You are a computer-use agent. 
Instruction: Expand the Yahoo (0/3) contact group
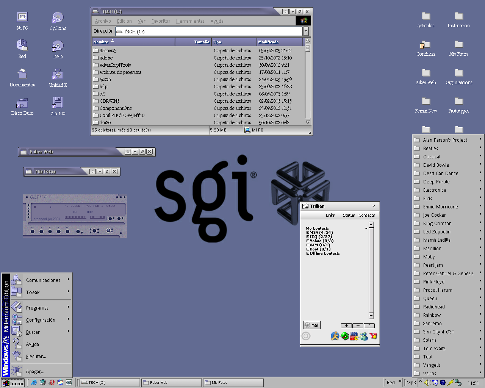[308, 241]
